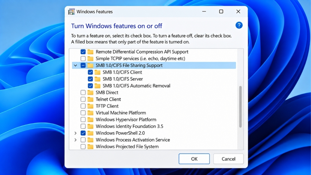Maximize the Windows Features dialog
The height and width of the screenshot is (175, 311).
[221, 12]
